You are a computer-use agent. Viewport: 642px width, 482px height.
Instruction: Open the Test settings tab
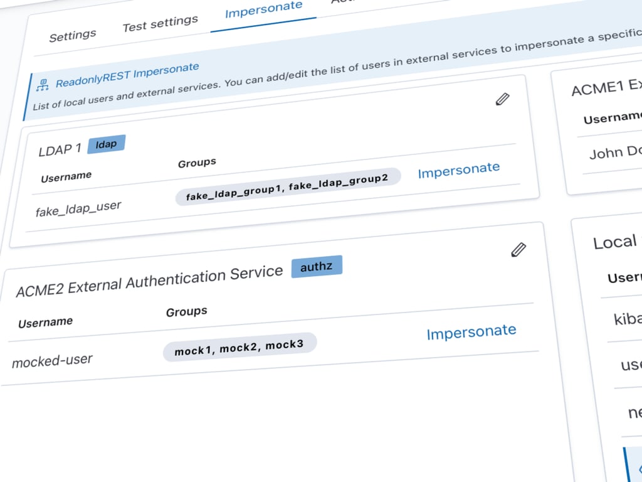tap(160, 23)
